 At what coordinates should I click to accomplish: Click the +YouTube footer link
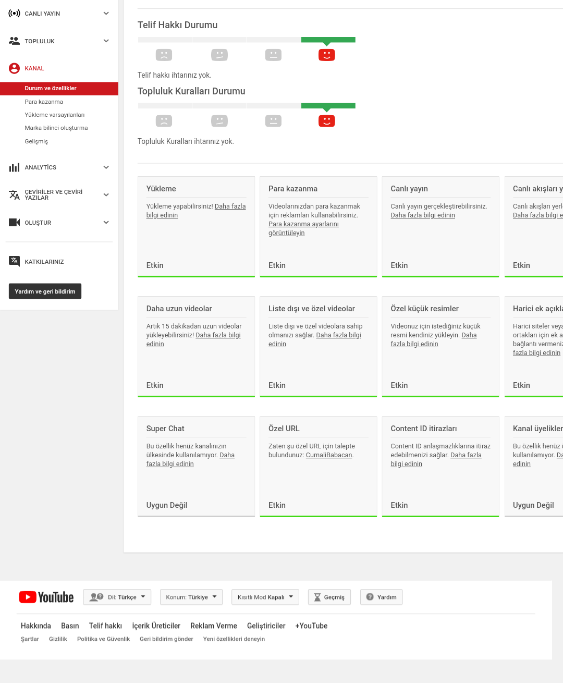click(x=311, y=626)
